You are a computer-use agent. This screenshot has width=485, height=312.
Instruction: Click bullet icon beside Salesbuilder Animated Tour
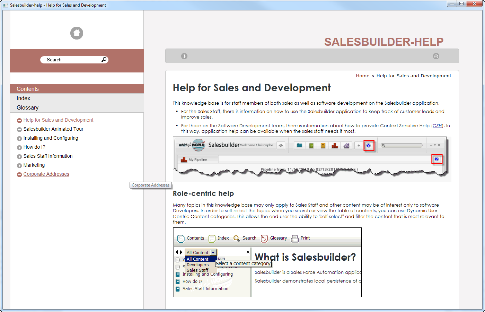tap(19, 130)
